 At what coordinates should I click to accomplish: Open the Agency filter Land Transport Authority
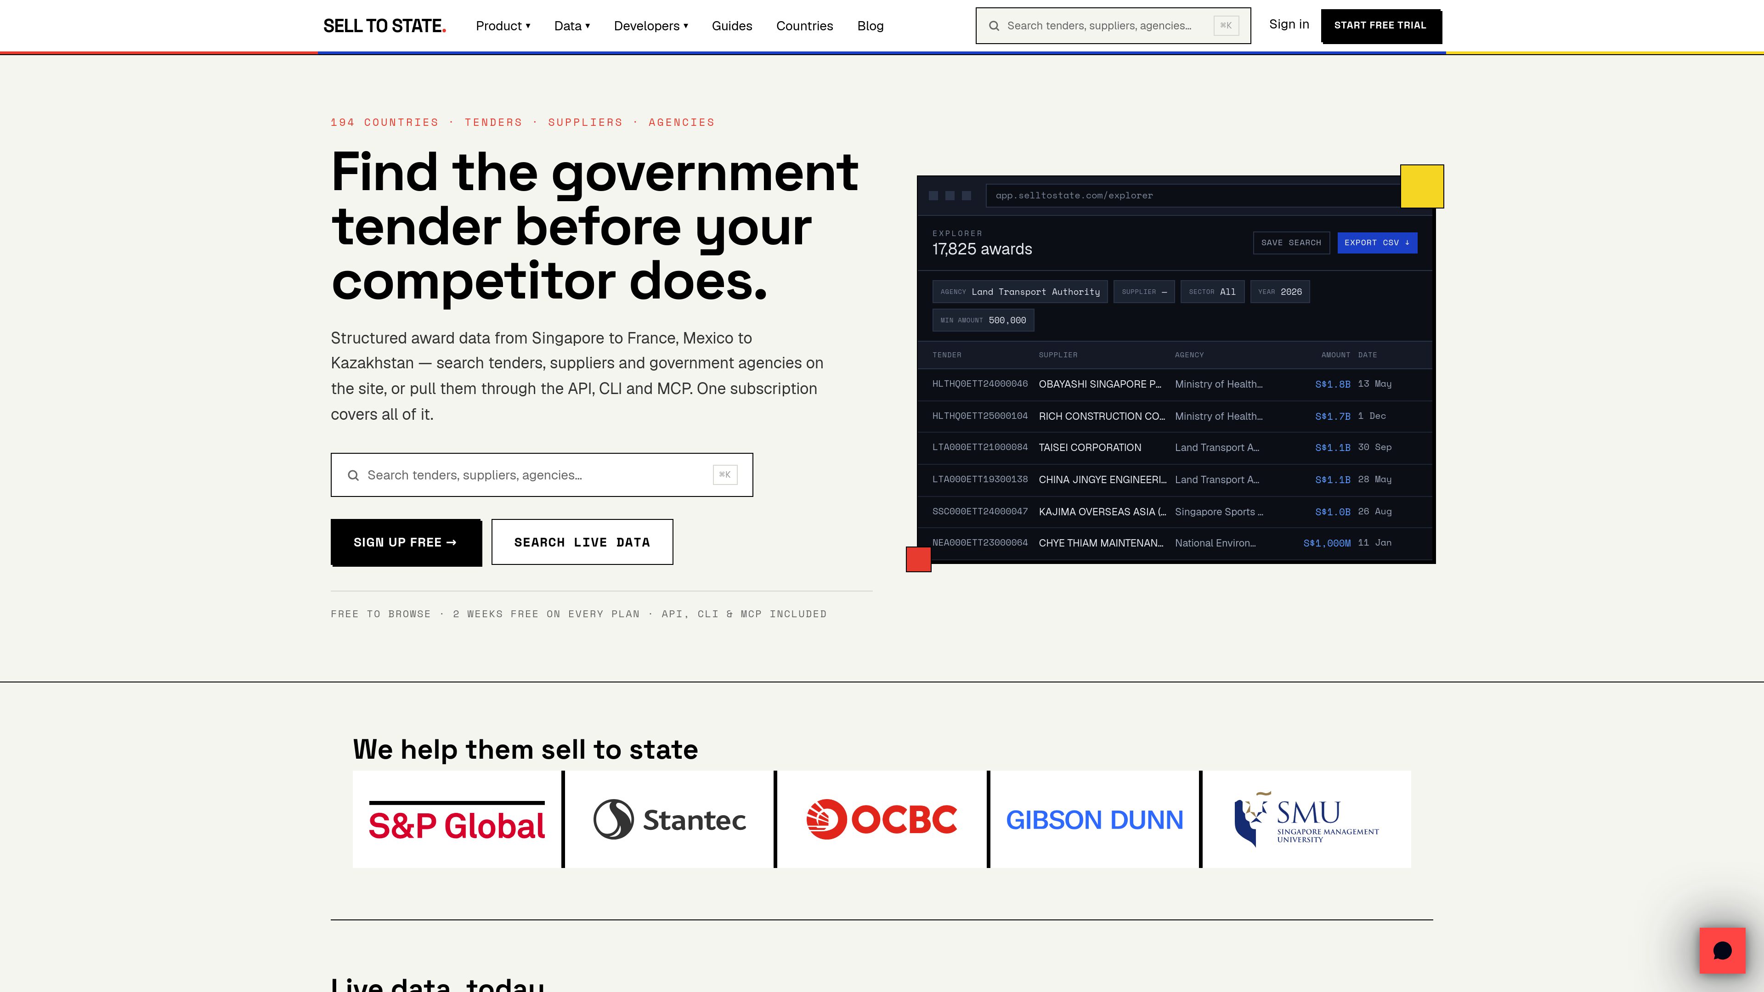pyautogui.click(x=1020, y=292)
